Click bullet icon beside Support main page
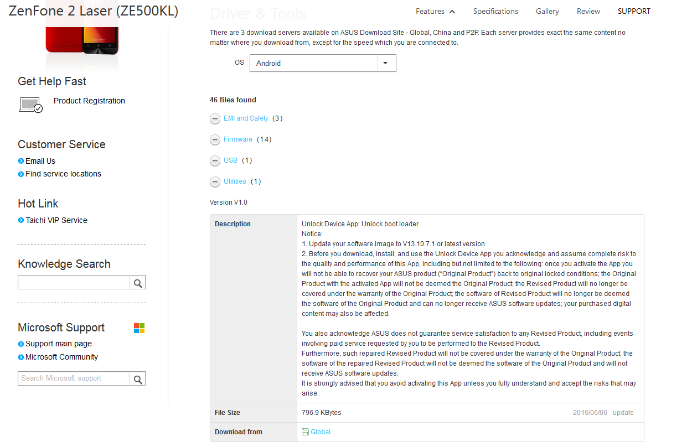 click(21, 344)
